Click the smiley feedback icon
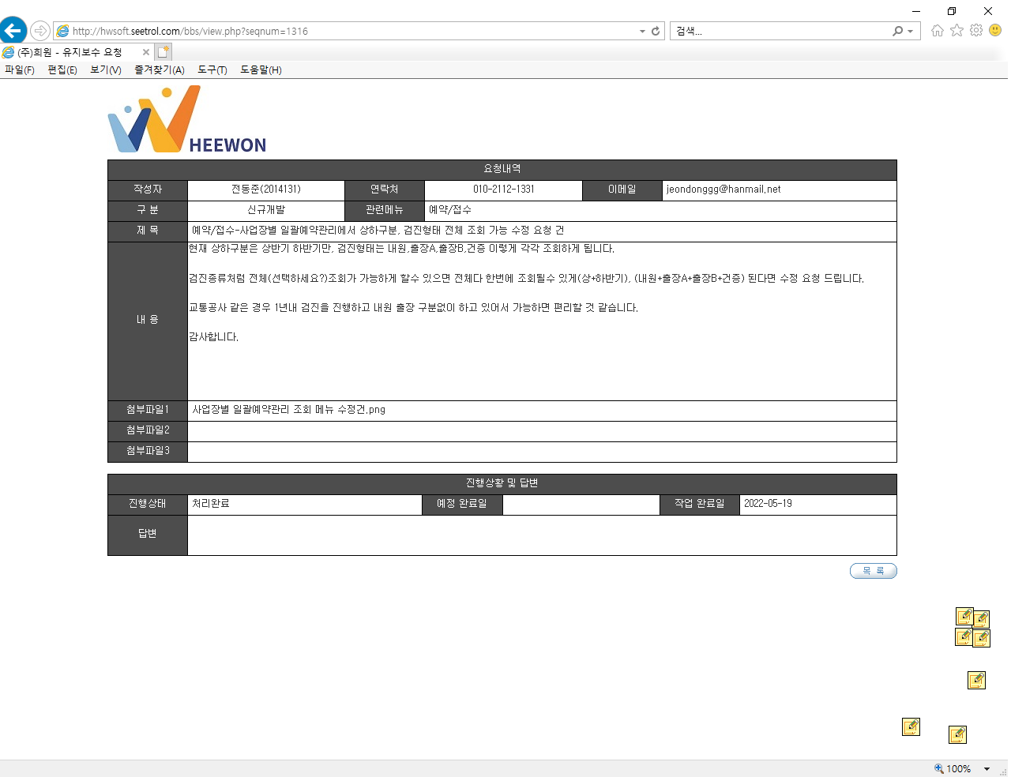Image resolution: width=1011 pixels, height=777 pixels. (995, 31)
